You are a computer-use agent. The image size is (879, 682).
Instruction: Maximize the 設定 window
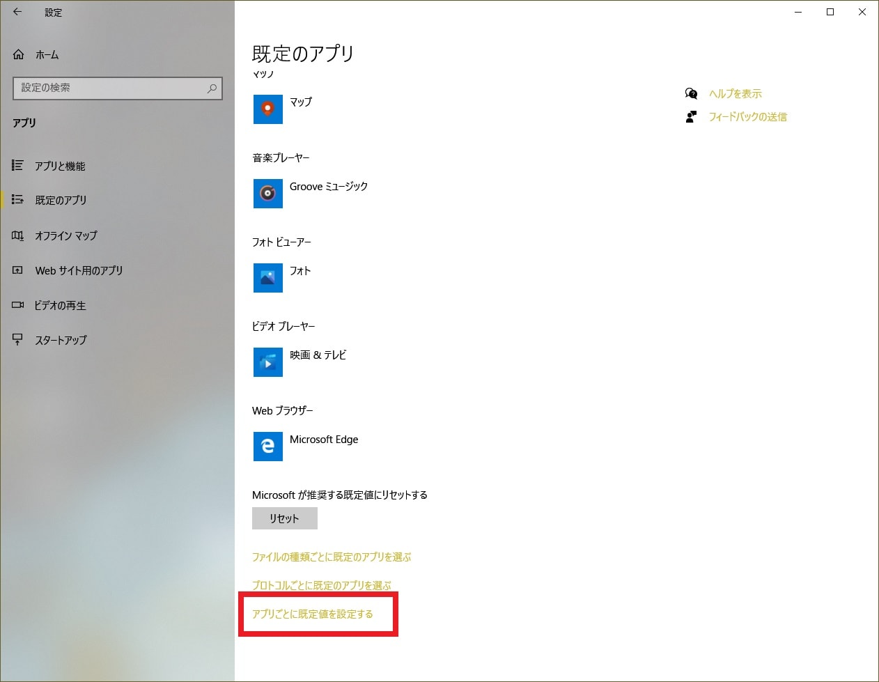pos(830,12)
